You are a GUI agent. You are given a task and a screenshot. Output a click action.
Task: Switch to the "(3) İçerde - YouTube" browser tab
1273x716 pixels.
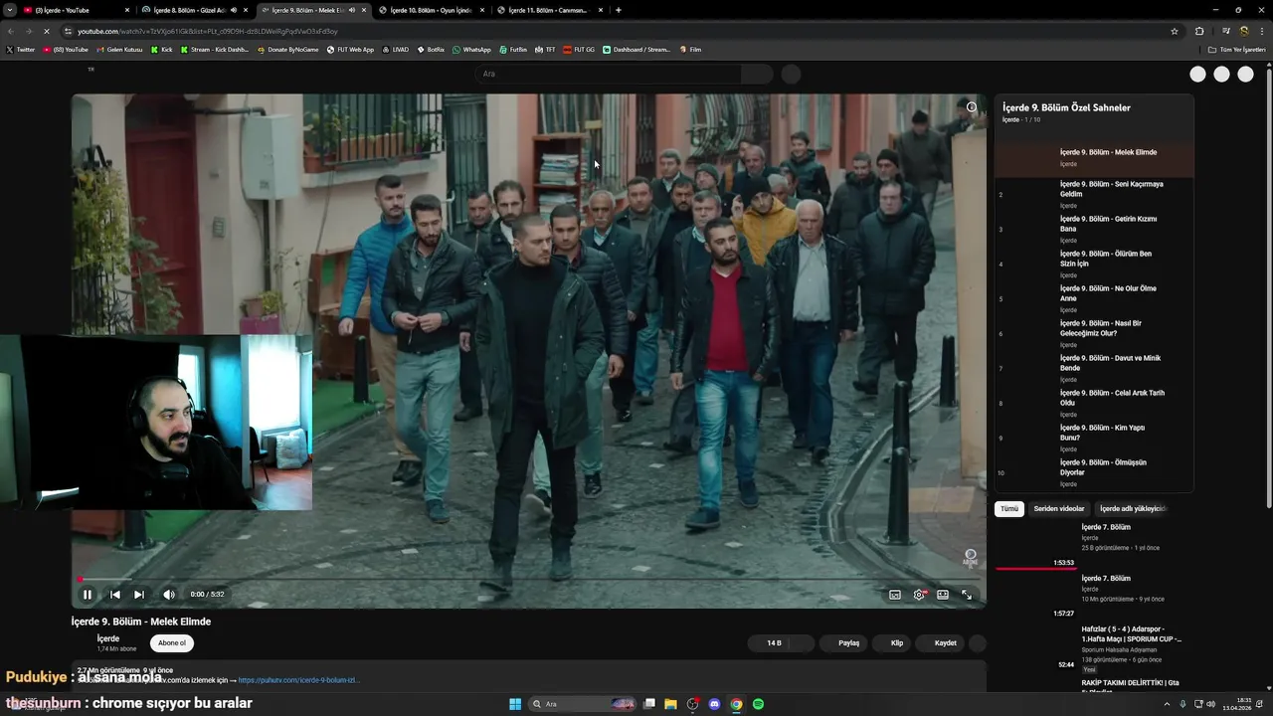click(75, 10)
